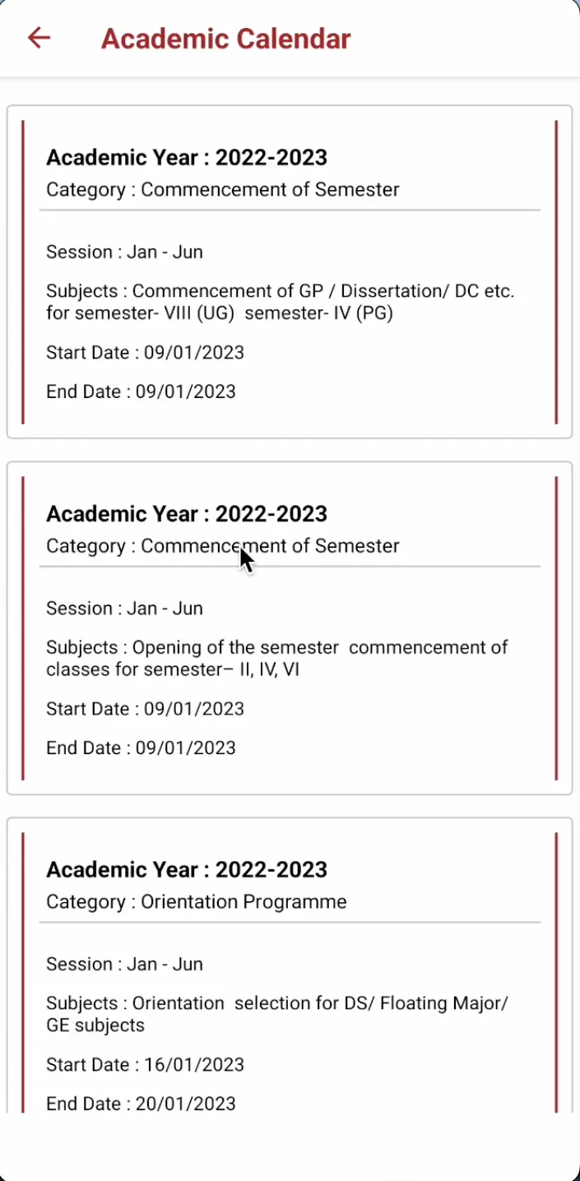Click Category line in the GP/Dissertation card
This screenshot has width=580, height=1181.
pyautogui.click(x=222, y=190)
